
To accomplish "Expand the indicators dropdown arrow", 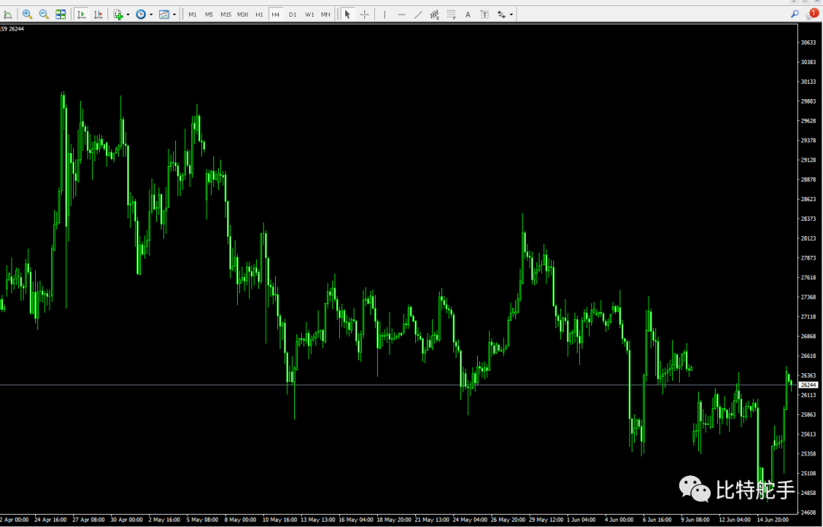I will [127, 14].
